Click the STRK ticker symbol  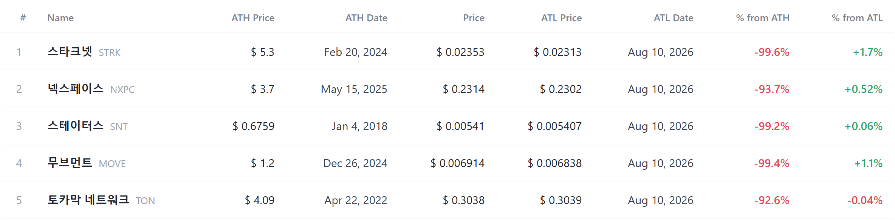click(x=110, y=53)
